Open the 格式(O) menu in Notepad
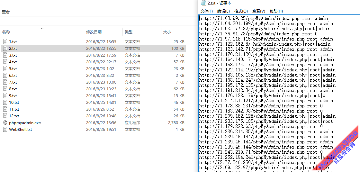Viewport: 360px width, 172px height. (x=241, y=11)
